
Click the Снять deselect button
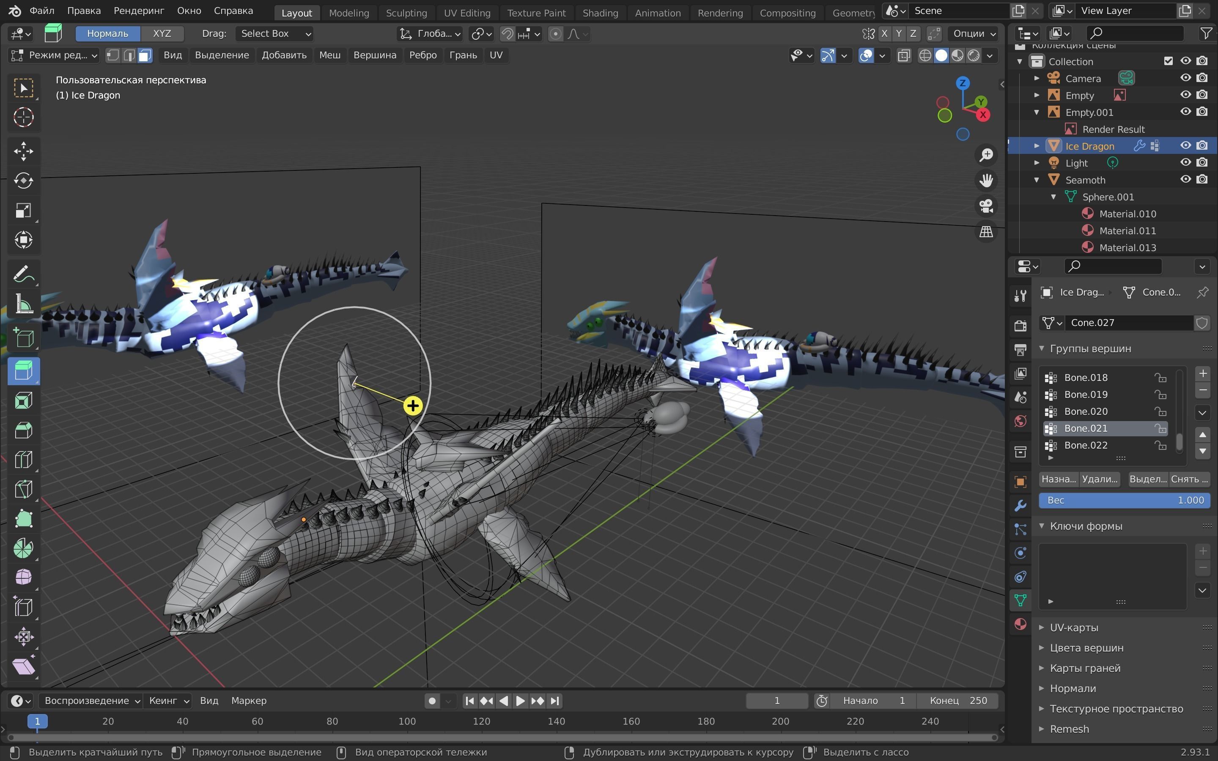tap(1189, 479)
